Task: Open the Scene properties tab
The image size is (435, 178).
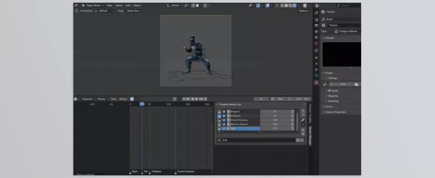Action: pyautogui.click(x=316, y=37)
